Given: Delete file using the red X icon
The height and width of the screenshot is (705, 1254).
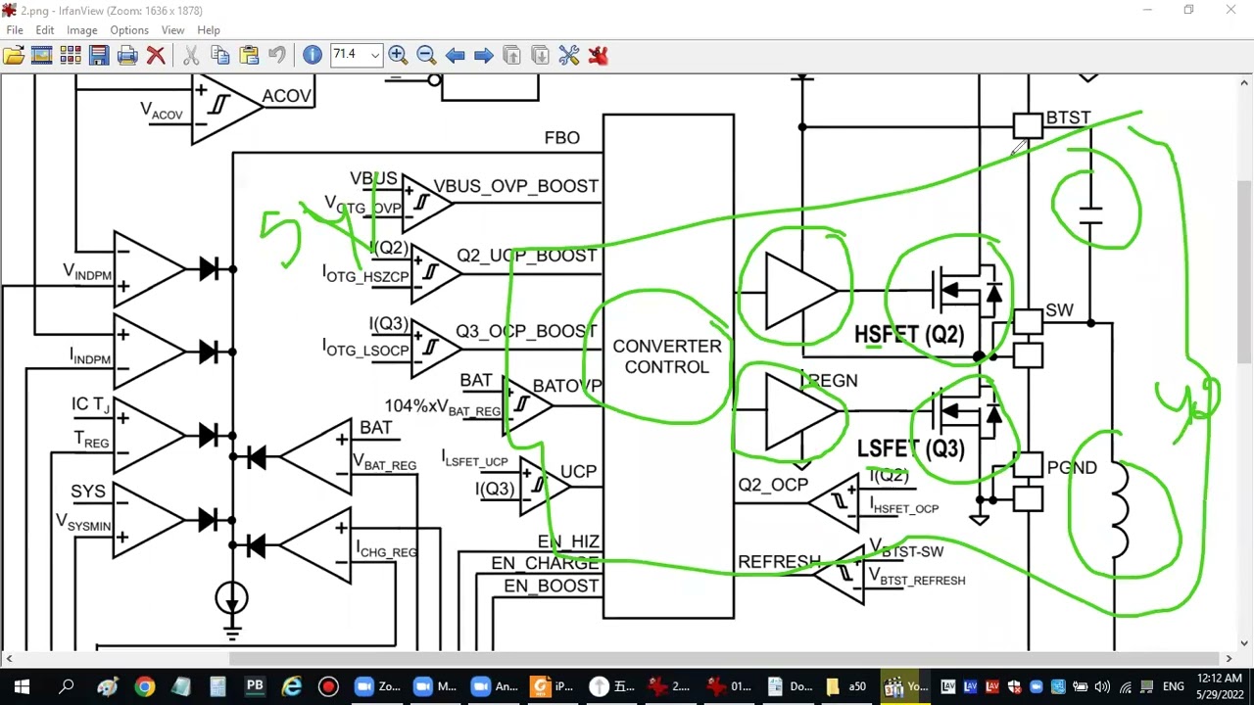Looking at the screenshot, I should pyautogui.click(x=156, y=56).
